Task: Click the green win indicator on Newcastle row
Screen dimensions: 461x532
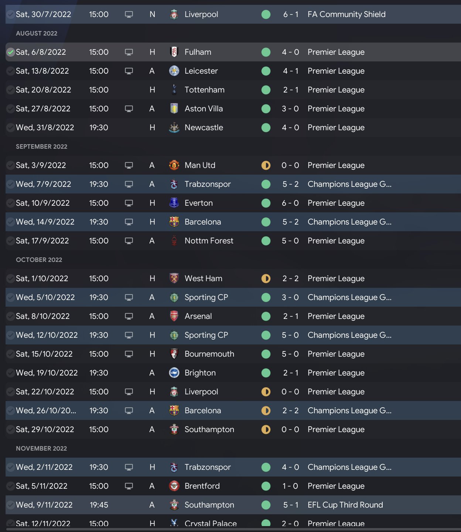Action: pos(266,128)
